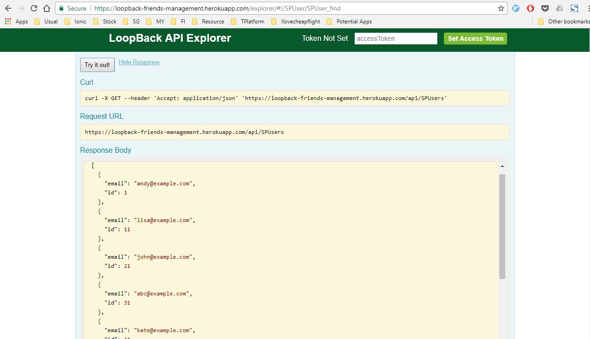Open the blue S extension icon
The width and height of the screenshot is (590, 339).
pos(574,8)
